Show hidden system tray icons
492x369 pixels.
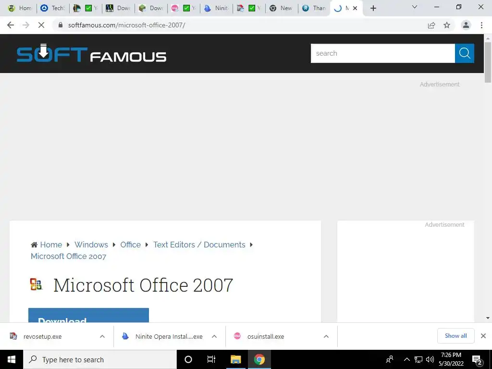coord(406,359)
